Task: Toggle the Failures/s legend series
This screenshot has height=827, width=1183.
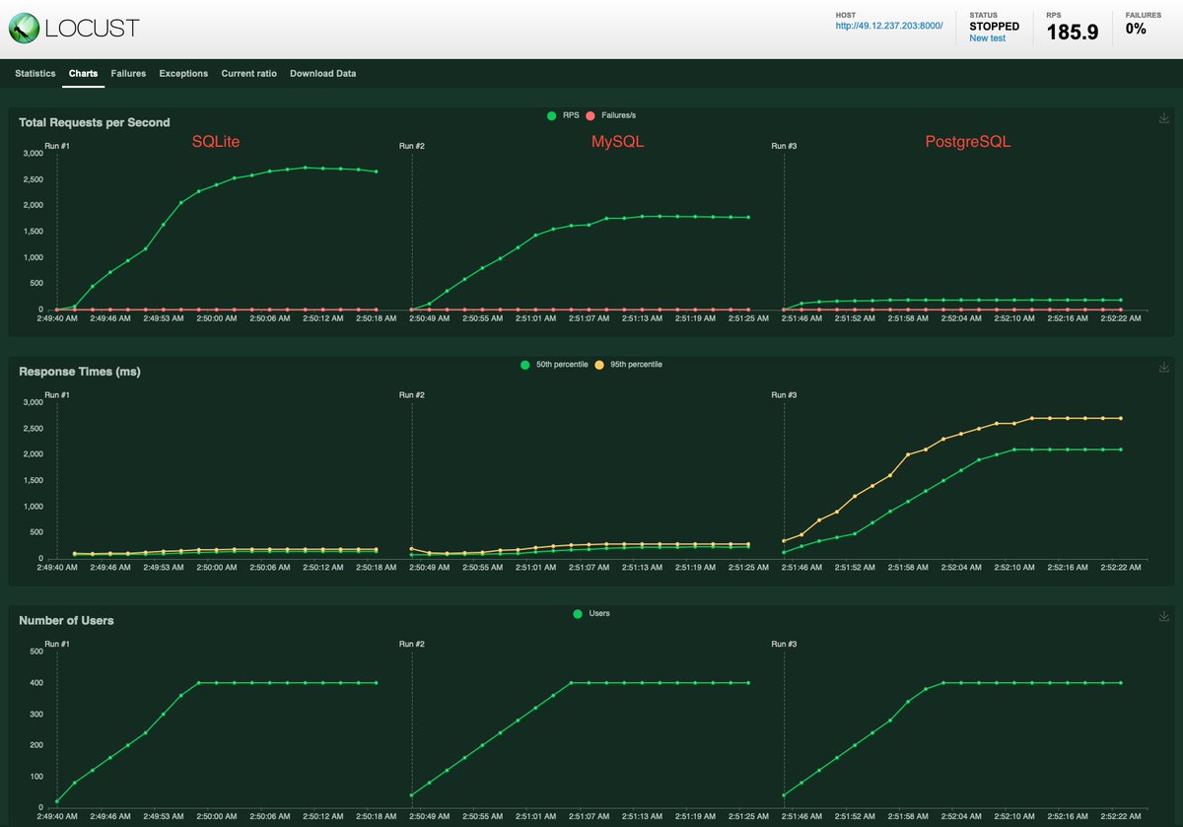Action: (x=611, y=115)
